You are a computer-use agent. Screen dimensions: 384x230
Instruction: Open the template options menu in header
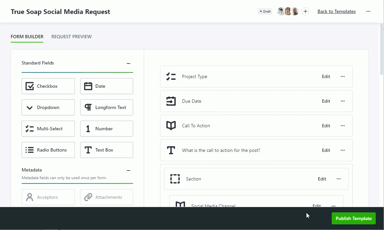click(x=368, y=12)
